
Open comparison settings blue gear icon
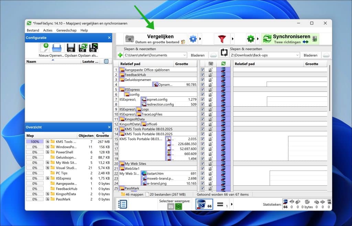coord(193,39)
